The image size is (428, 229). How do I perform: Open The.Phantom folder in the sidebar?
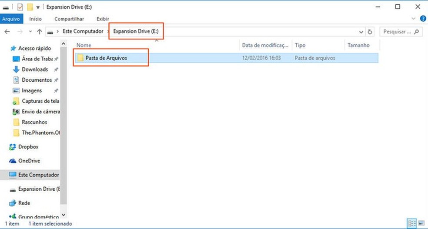pyautogui.click(x=41, y=133)
